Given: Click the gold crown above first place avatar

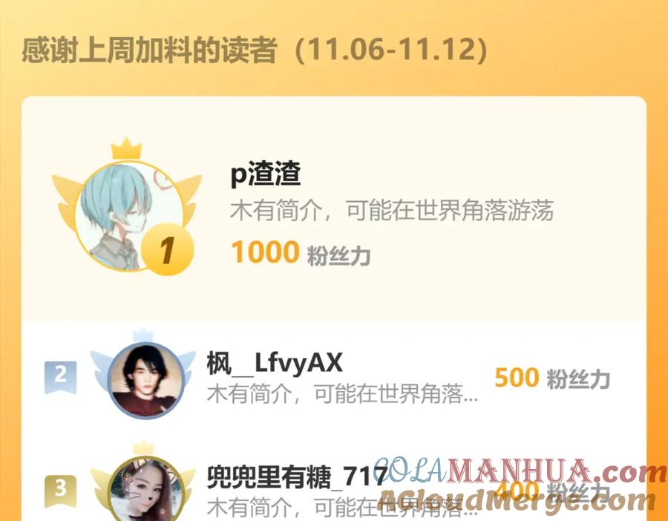Looking at the screenshot, I should pos(126,148).
